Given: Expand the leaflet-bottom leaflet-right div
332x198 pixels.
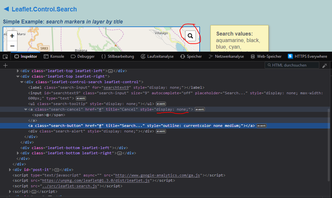Looking at the screenshot, I should point(18,153).
